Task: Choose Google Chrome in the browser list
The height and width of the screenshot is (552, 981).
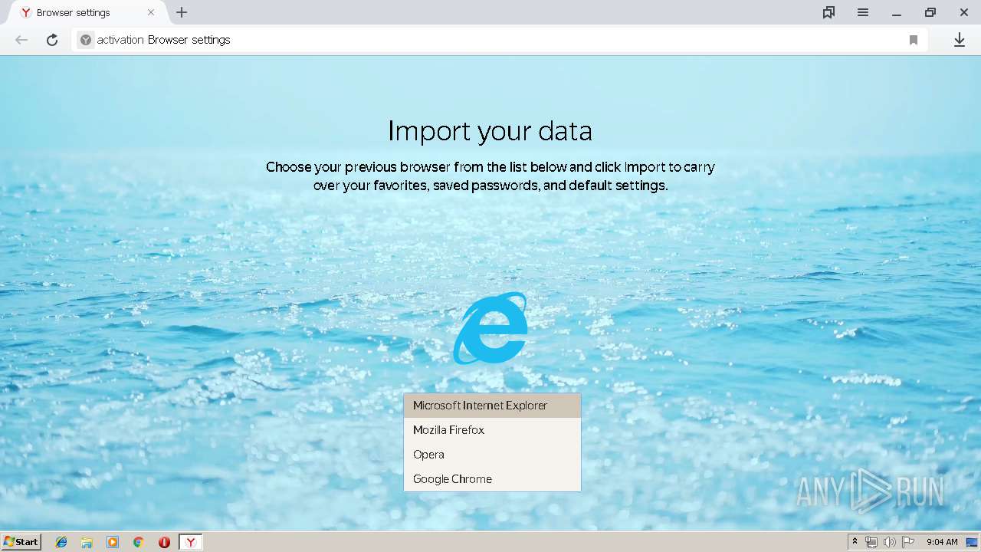Action: pyautogui.click(x=492, y=479)
